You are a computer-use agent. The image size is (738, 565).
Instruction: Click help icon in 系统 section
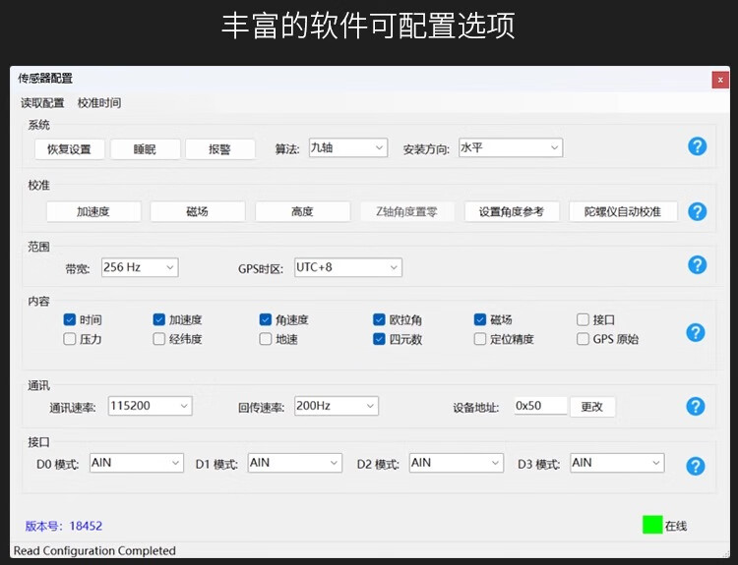click(x=697, y=146)
